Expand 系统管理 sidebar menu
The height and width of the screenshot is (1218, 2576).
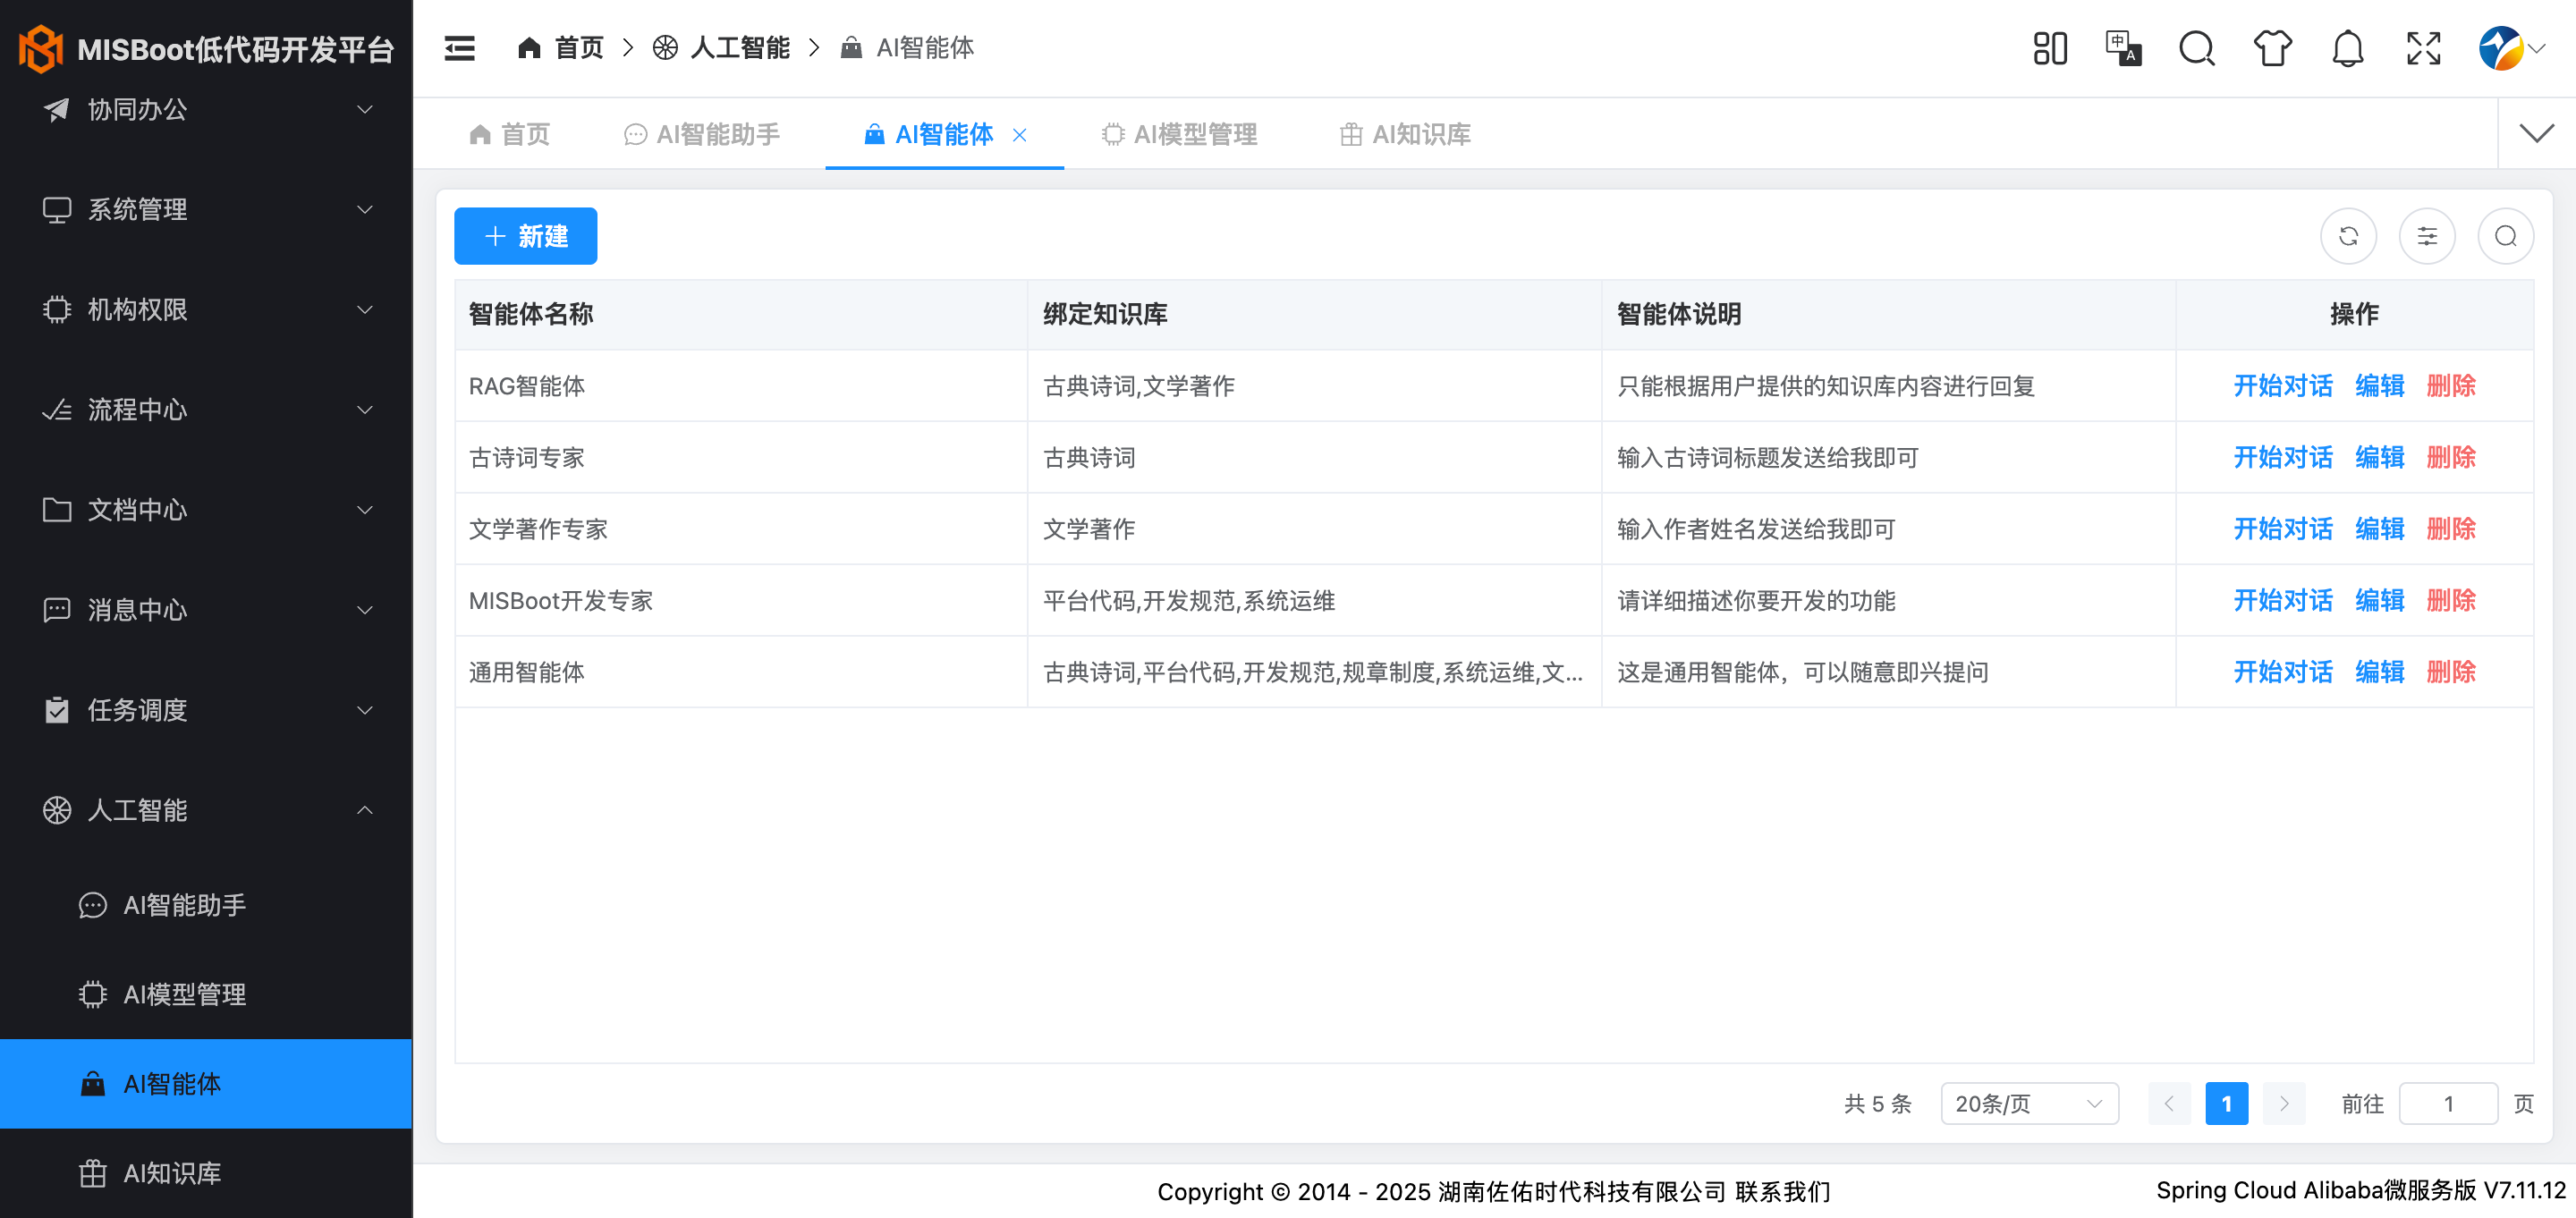click(206, 209)
